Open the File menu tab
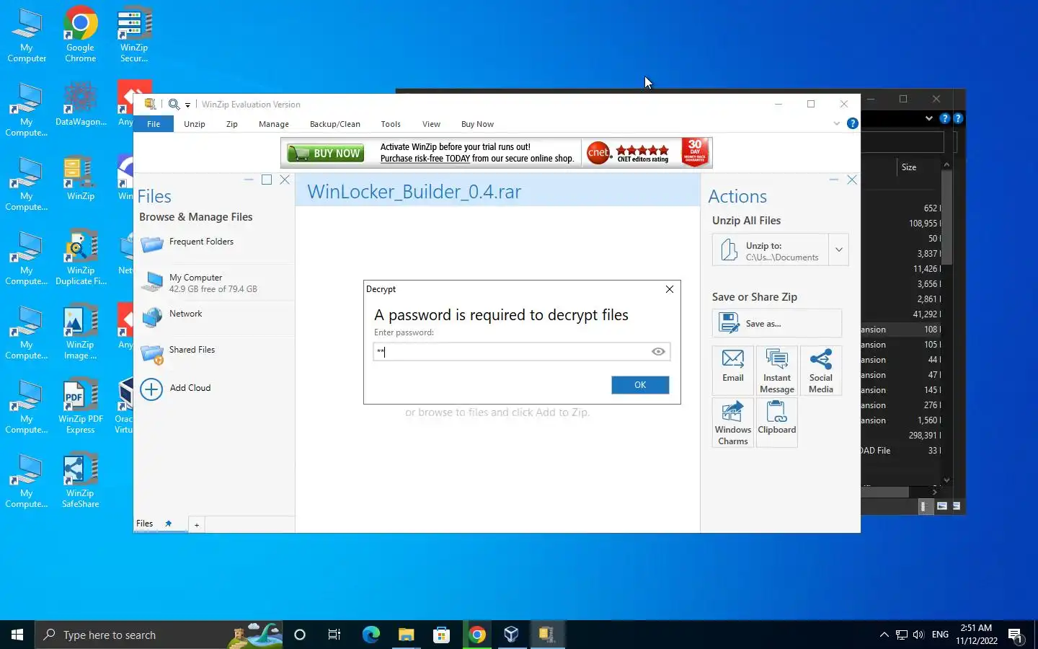 154,124
